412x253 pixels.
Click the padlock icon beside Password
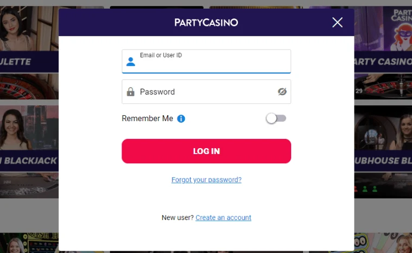point(131,92)
